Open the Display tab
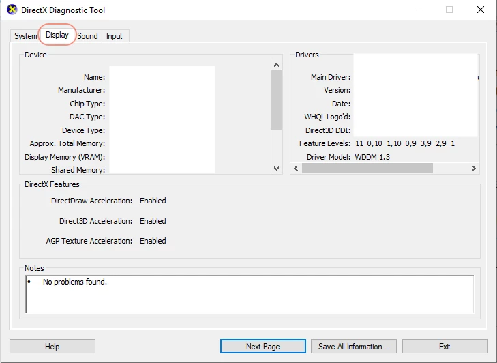The image size is (497, 363). tap(57, 35)
